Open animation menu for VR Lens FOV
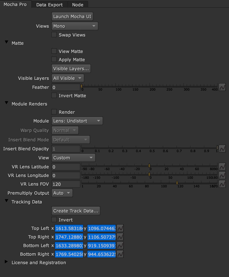 (222, 184)
